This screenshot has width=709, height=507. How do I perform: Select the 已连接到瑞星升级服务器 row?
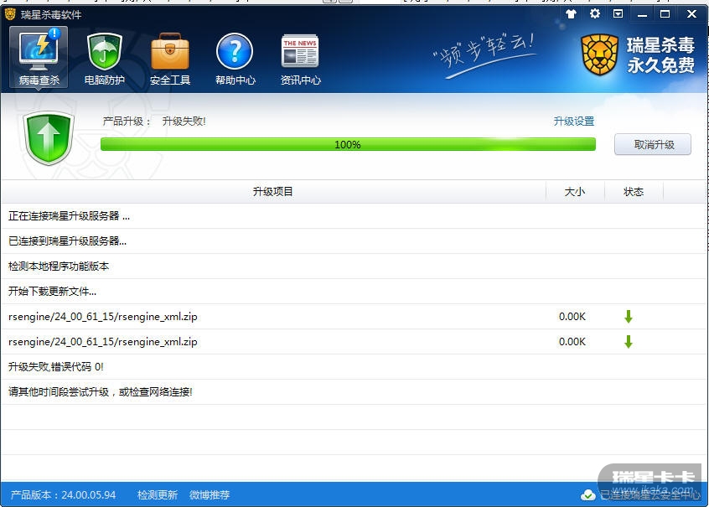[354, 241]
